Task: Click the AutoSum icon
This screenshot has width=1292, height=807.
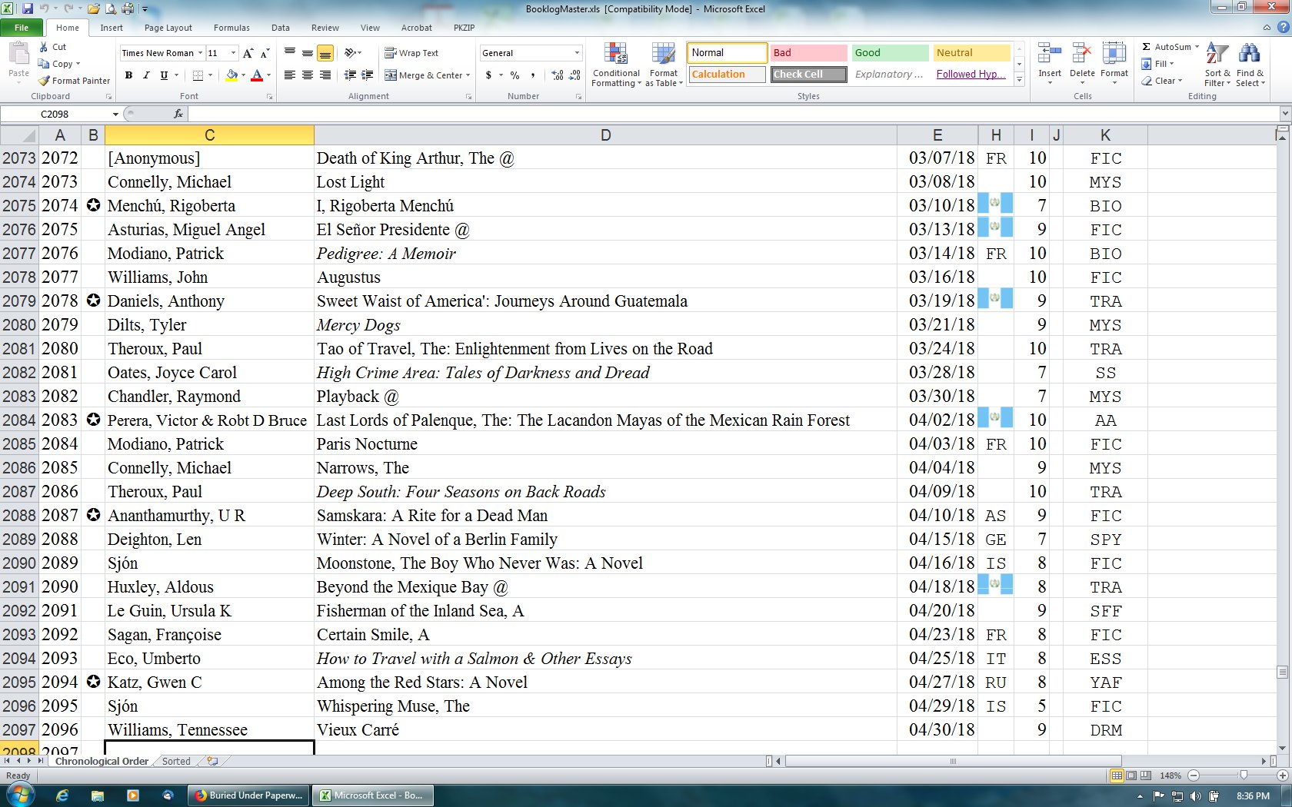Action: (x=1147, y=47)
